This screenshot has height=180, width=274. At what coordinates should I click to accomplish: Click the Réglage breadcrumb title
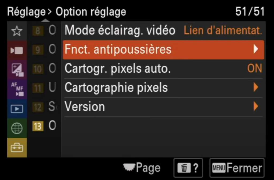coord(26,12)
